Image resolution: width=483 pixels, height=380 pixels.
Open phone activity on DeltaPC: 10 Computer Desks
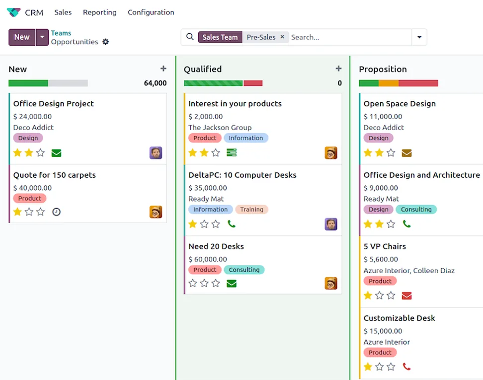click(x=232, y=224)
